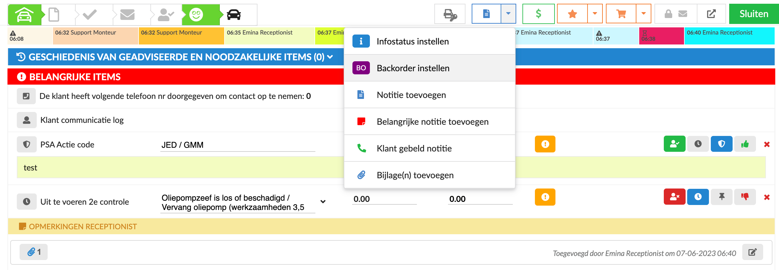The width and height of the screenshot is (779, 270).
Task: Click the black car step icon
Action: pos(234,15)
